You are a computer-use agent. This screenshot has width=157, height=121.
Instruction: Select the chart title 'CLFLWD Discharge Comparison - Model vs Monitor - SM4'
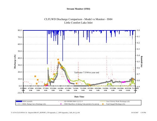pos(78,19)
